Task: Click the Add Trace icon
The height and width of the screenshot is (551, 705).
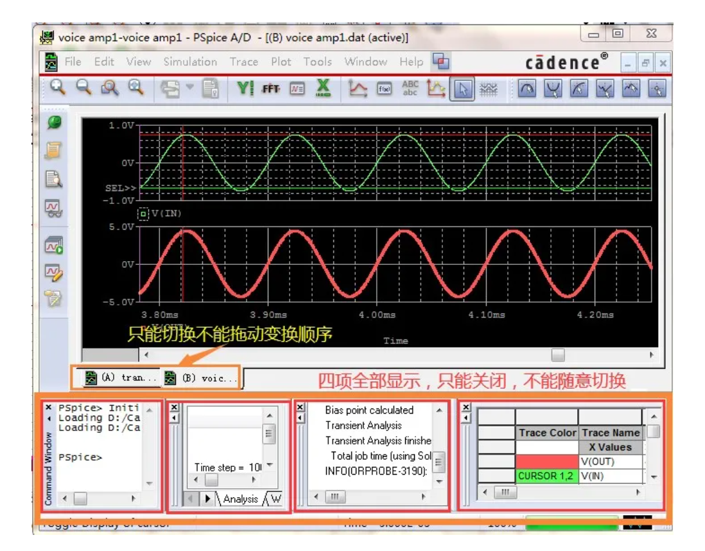Action: [358, 88]
